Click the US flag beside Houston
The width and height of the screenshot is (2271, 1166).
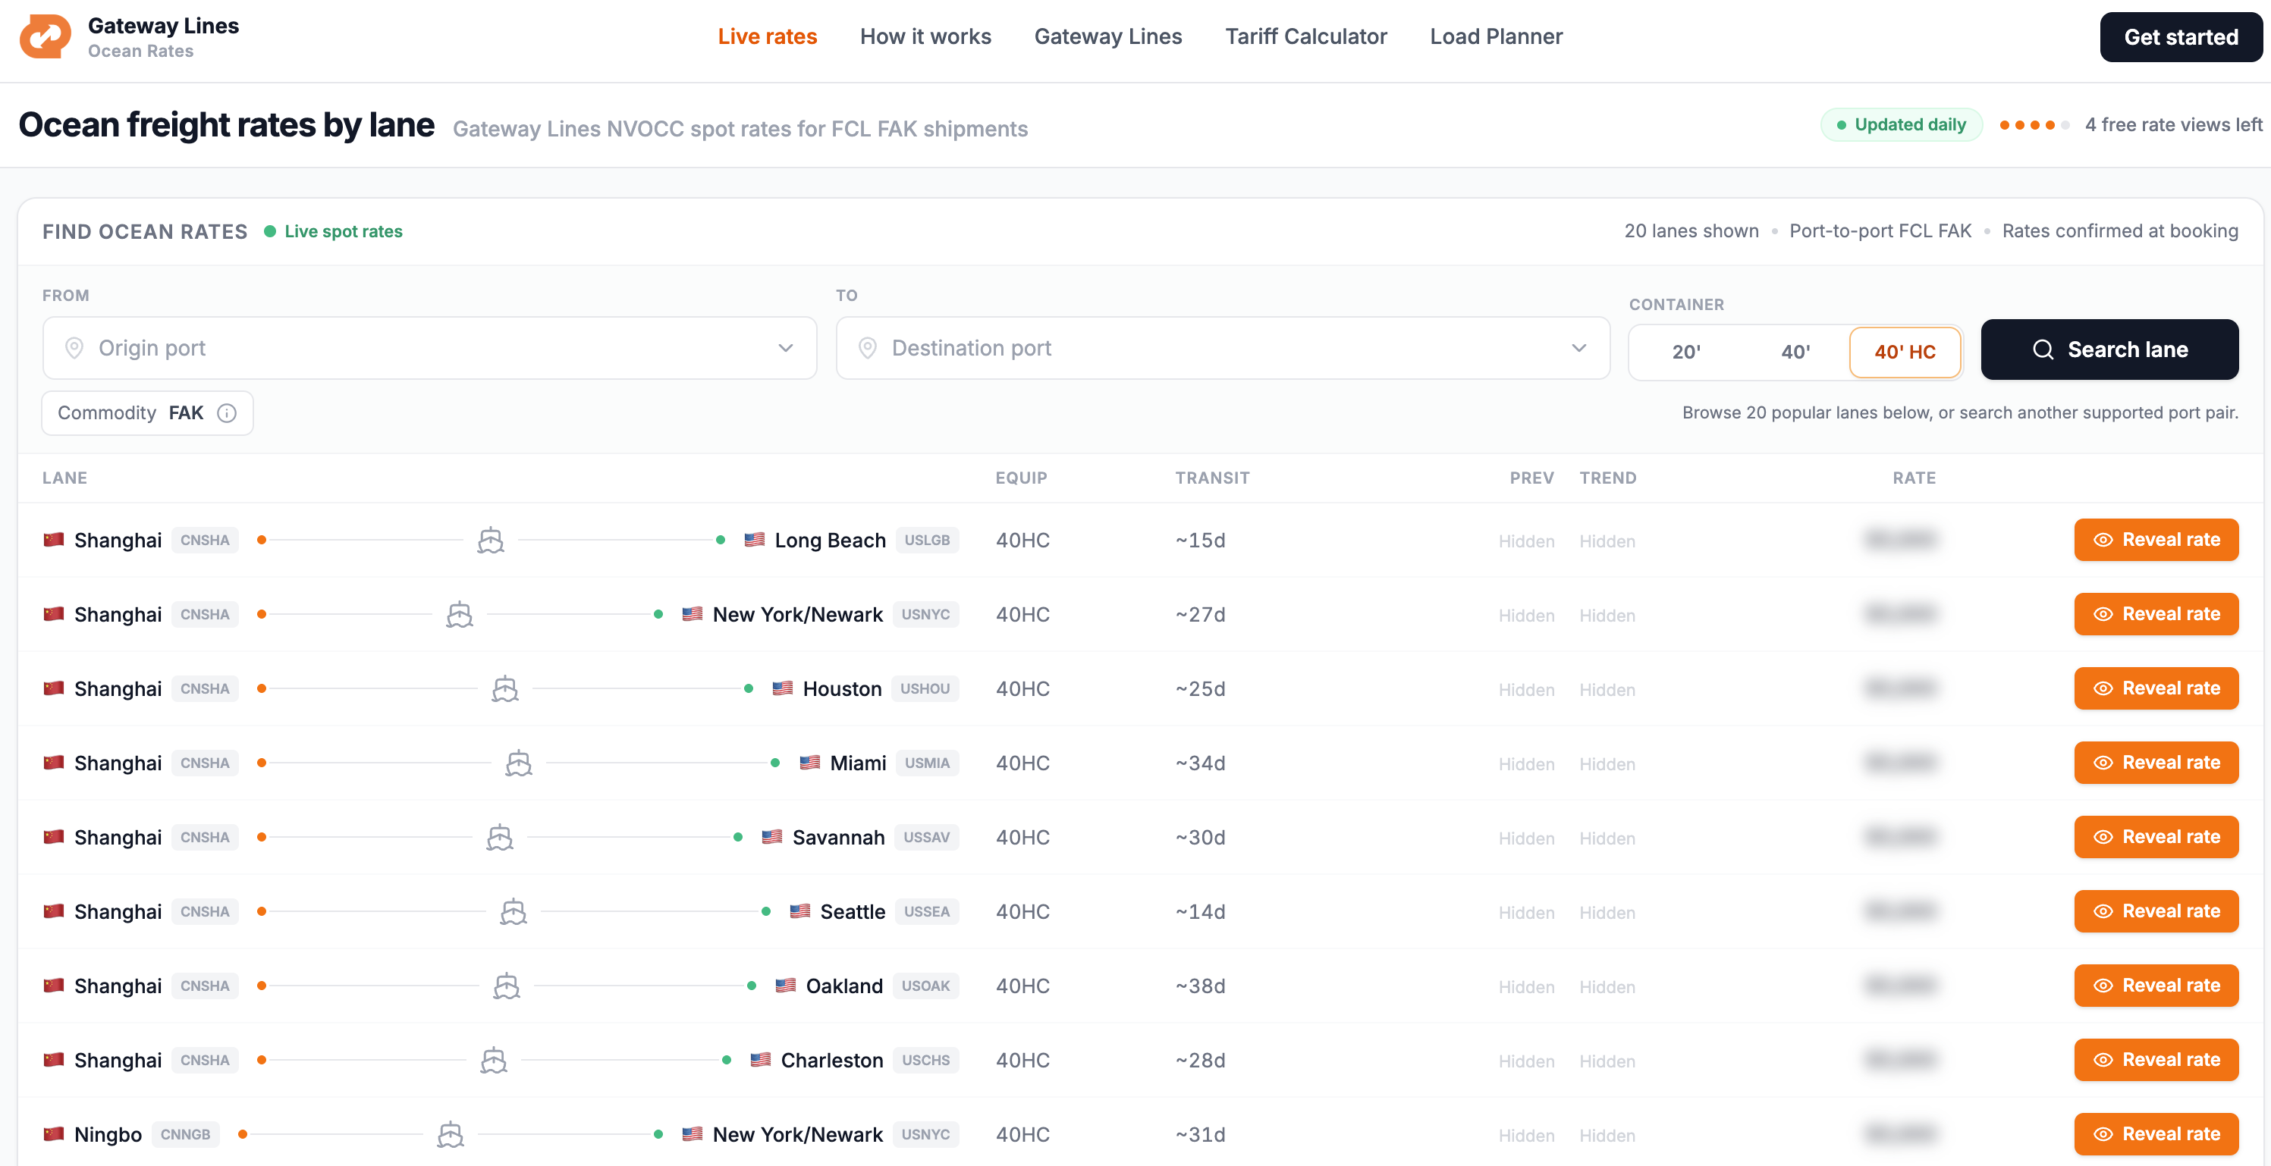pyautogui.click(x=783, y=688)
